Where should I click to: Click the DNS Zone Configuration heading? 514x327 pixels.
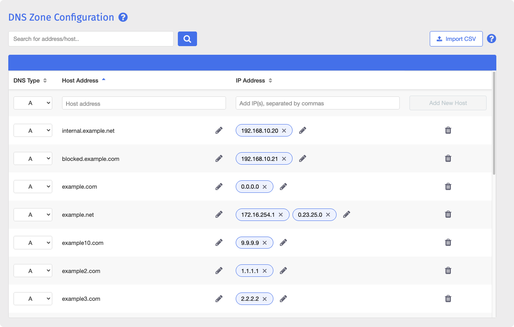(61, 17)
